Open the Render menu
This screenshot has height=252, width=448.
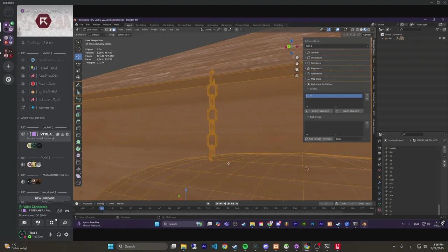[x=96, y=25]
